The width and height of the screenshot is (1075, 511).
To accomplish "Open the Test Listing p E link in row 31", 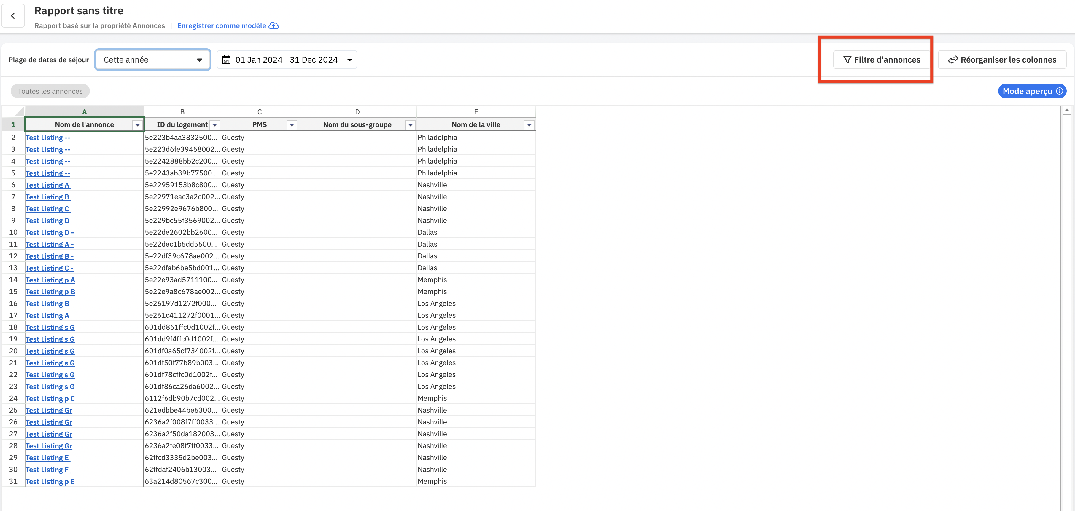I will pyautogui.click(x=50, y=482).
